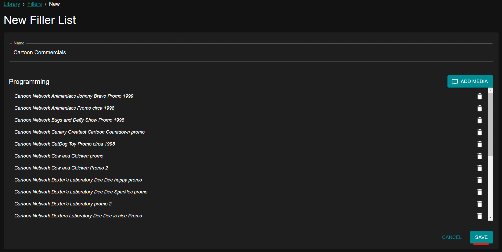Select Cartoon Network Cow and Chicken Promo 2

coord(61,168)
